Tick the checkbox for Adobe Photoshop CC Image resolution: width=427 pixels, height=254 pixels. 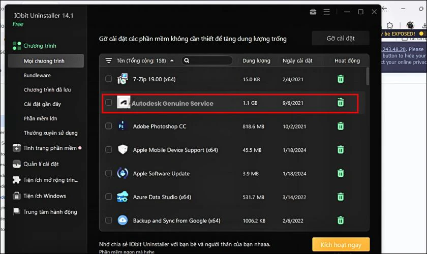(108, 126)
